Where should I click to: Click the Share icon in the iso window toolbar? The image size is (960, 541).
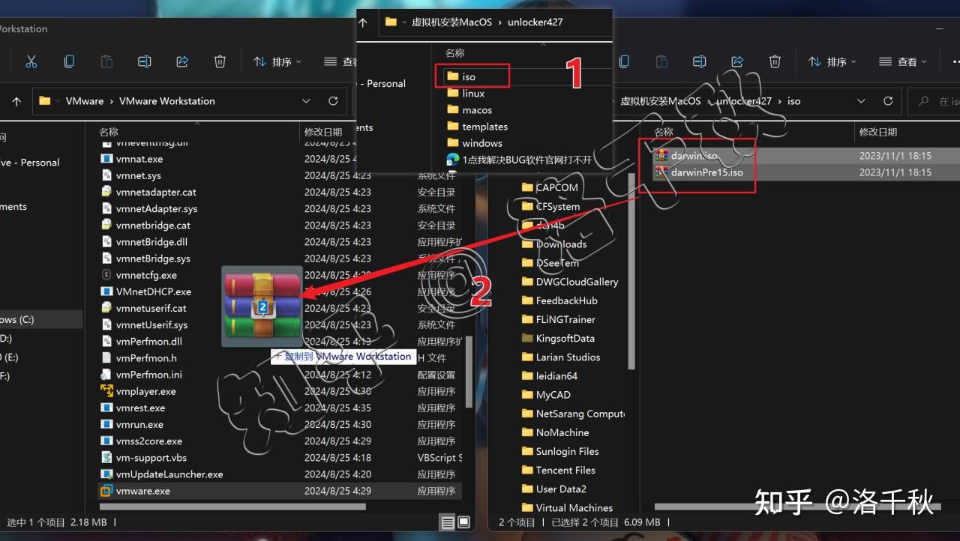pyautogui.click(x=737, y=61)
